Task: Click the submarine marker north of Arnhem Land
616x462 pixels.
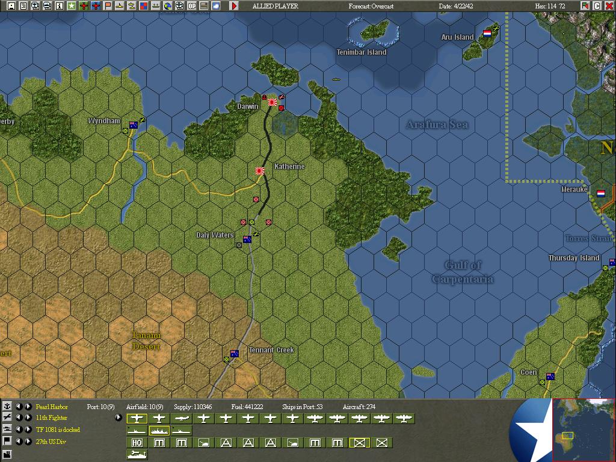Action: point(336,79)
